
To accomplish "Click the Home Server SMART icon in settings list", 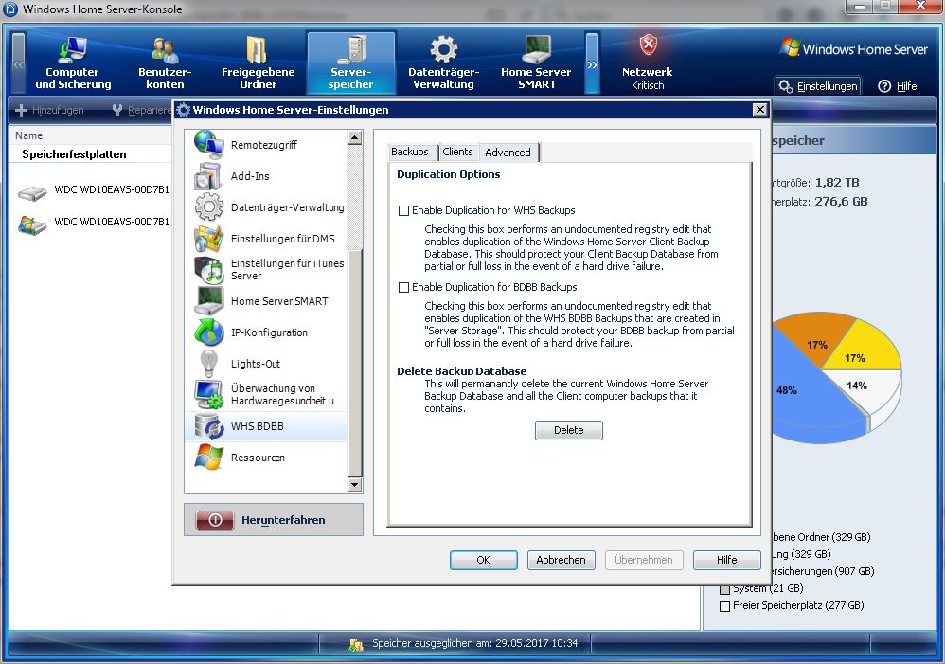I will coord(208,301).
